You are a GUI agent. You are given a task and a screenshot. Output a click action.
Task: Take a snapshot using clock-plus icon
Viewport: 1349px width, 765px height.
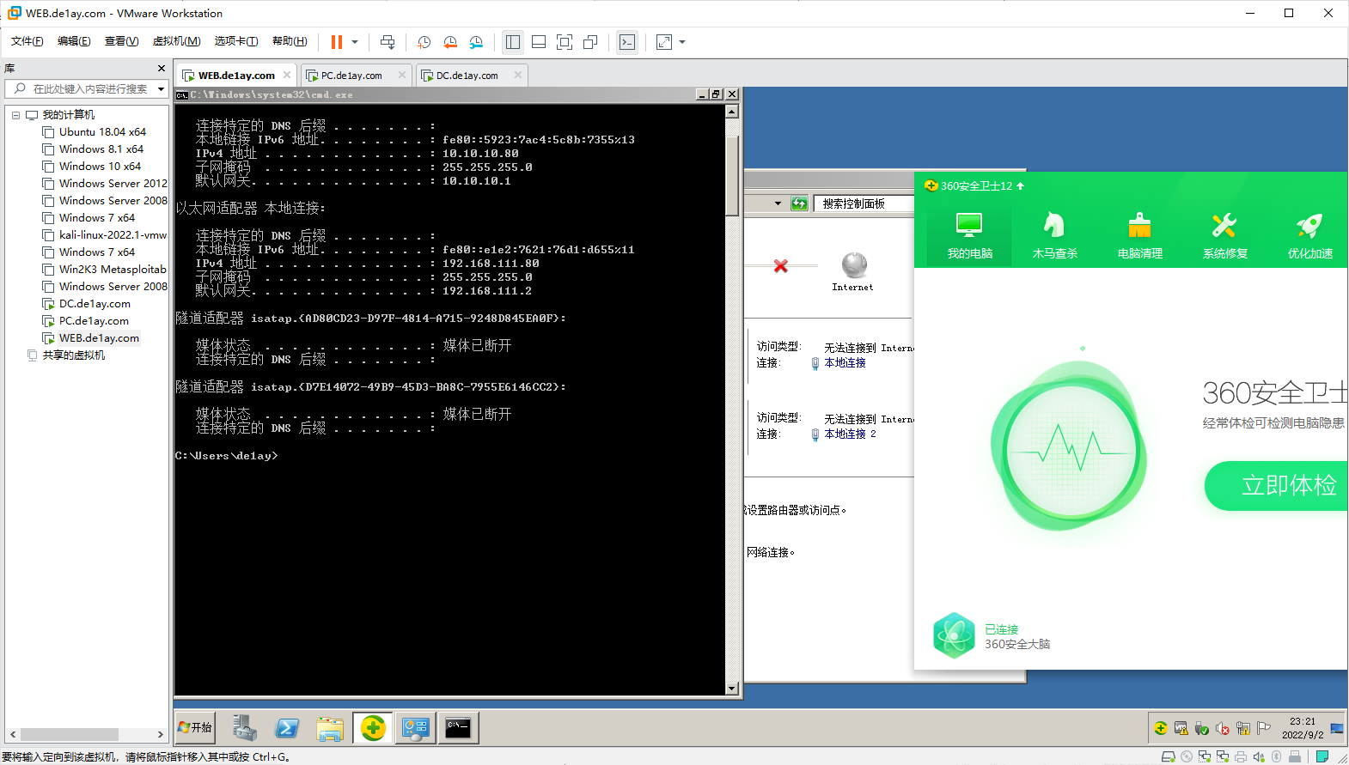(424, 42)
